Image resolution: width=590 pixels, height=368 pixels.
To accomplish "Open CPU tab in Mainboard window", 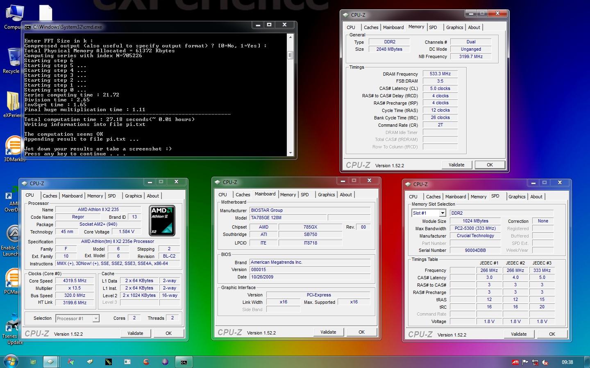I will (222, 195).
